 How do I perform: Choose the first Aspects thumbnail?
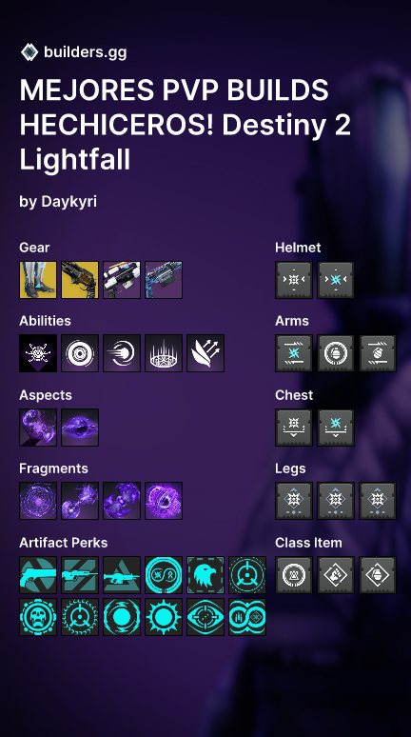point(38,428)
